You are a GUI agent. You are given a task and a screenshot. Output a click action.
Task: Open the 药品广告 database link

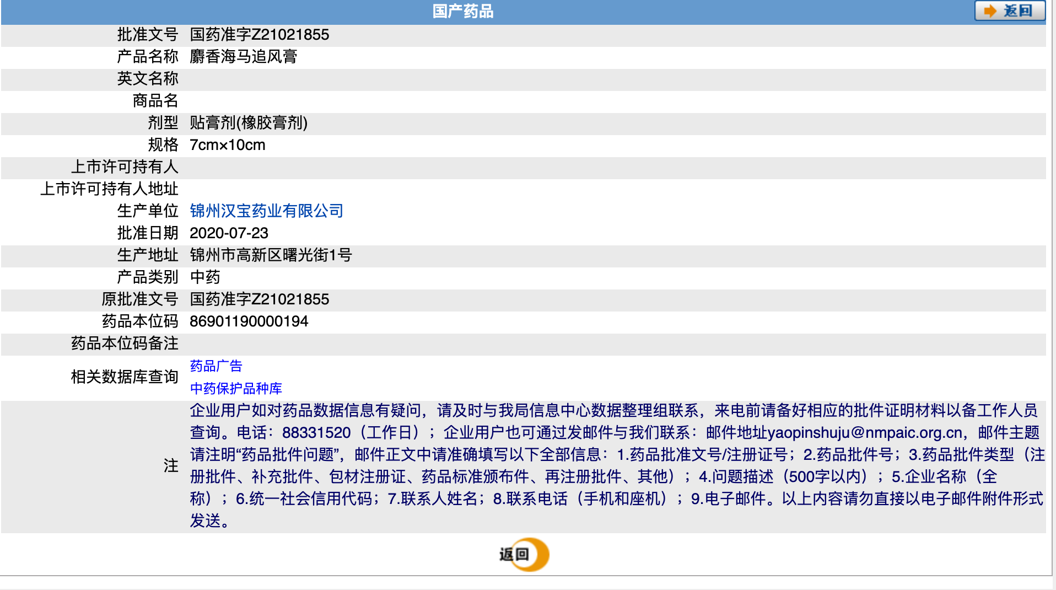pos(216,366)
